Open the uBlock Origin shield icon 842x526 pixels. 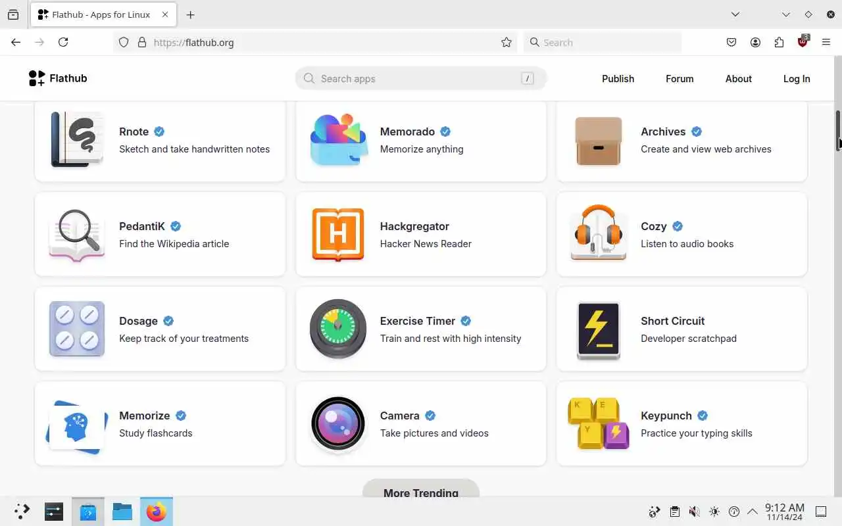pos(803,41)
